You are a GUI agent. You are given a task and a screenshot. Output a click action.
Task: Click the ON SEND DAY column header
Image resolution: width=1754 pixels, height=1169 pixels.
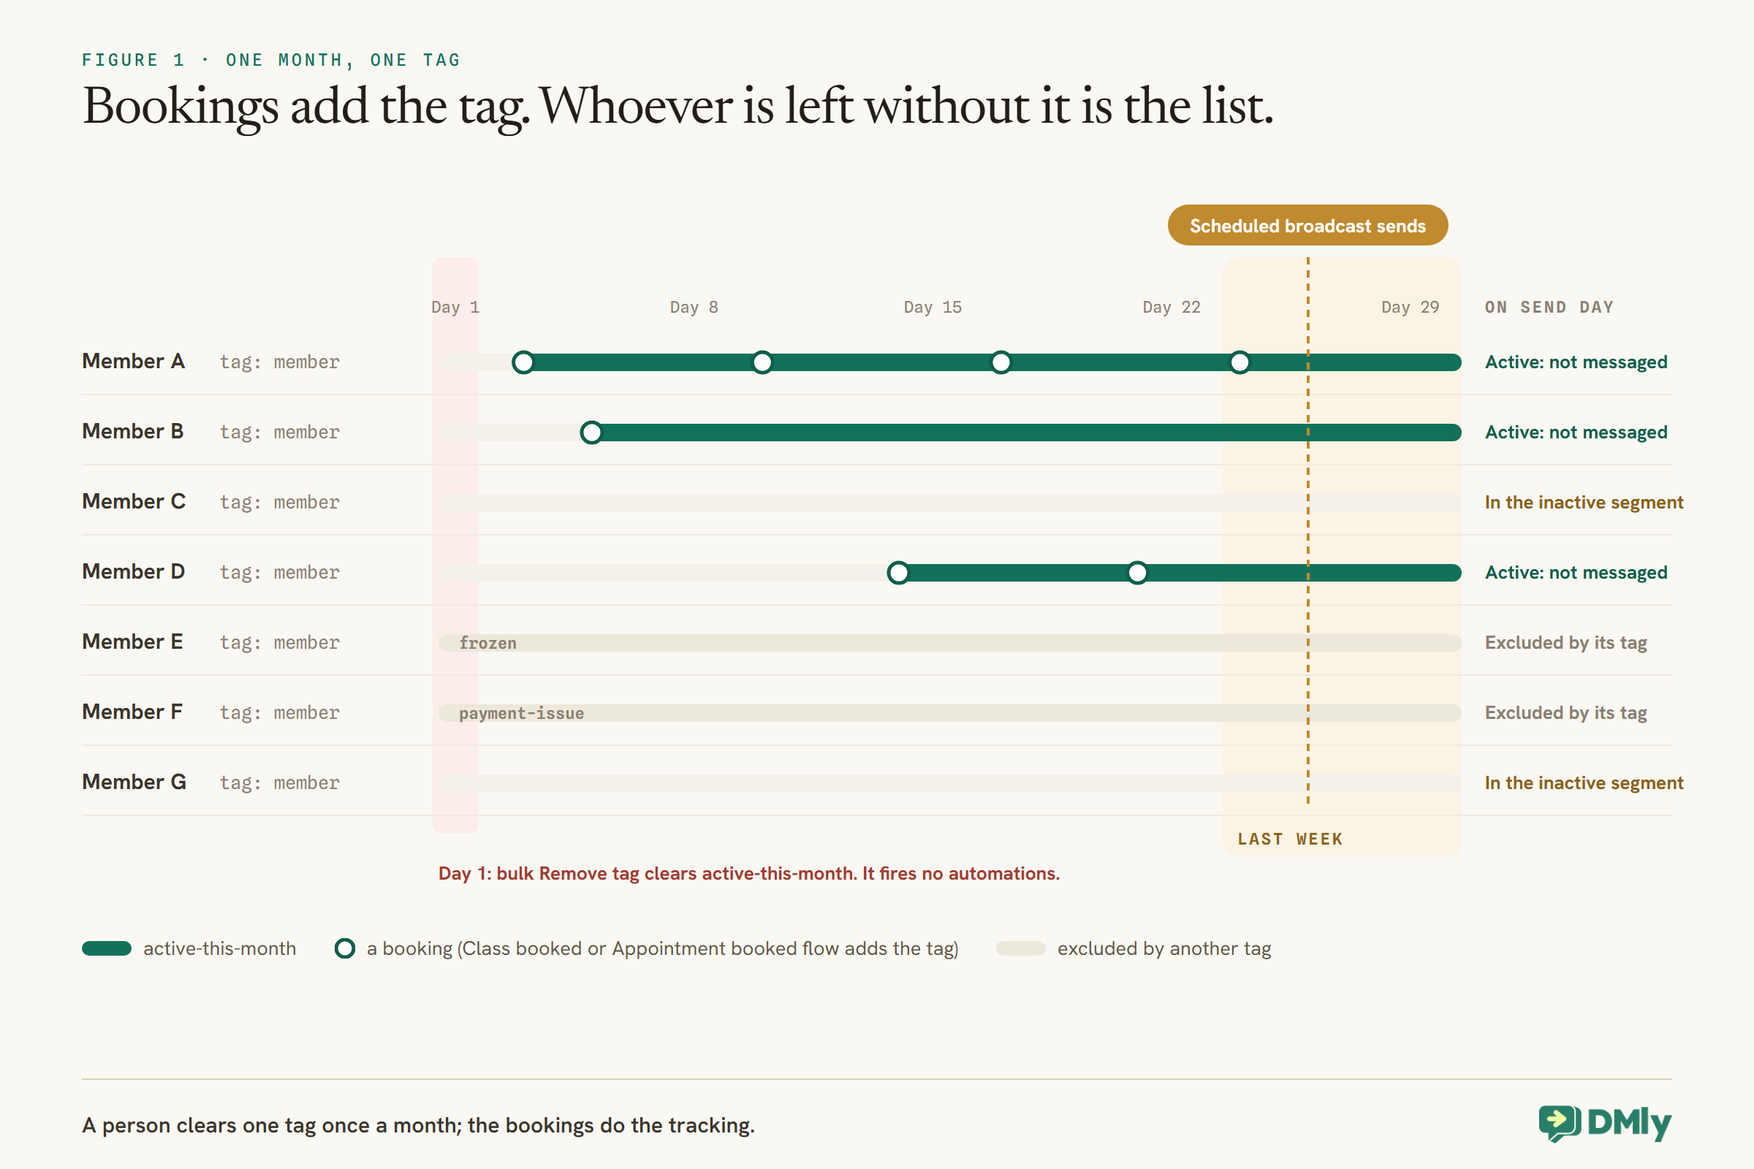(x=1549, y=307)
